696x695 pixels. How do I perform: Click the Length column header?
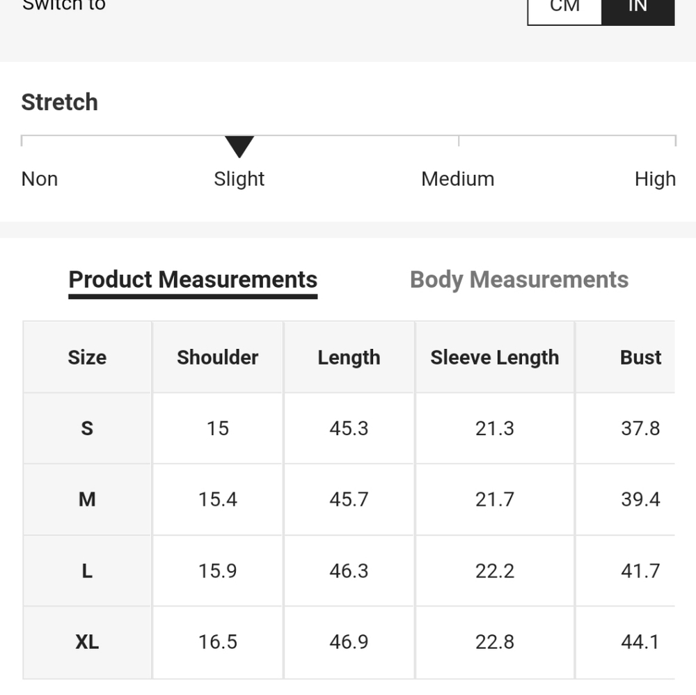coord(349,357)
